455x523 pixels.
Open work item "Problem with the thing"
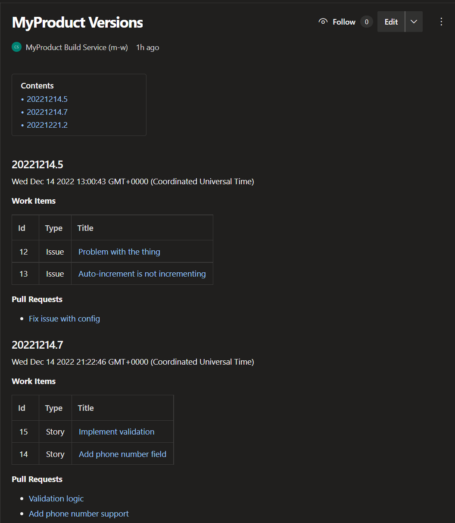pyautogui.click(x=119, y=252)
